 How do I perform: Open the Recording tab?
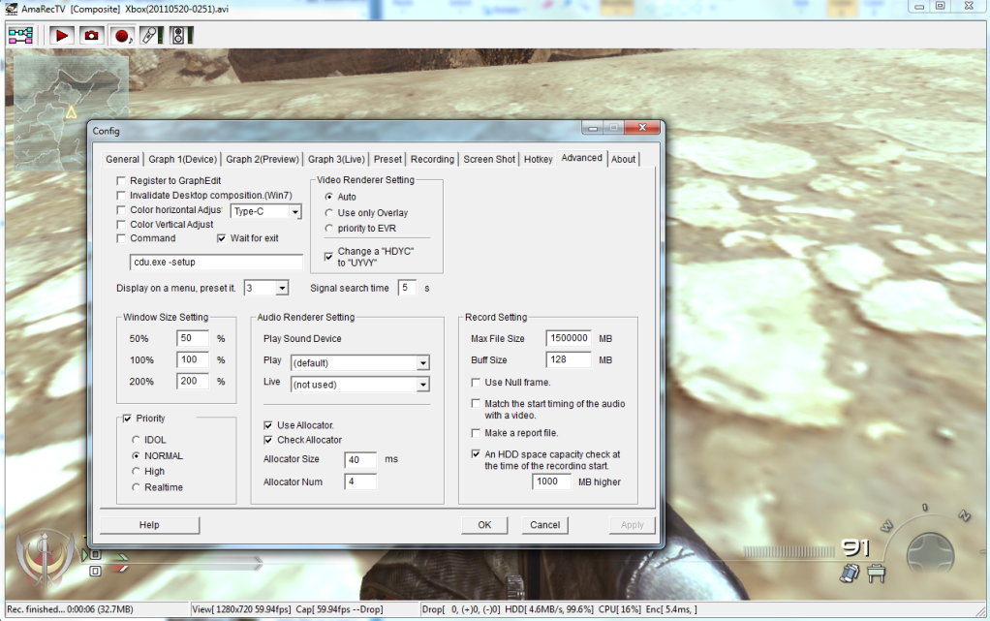432,159
